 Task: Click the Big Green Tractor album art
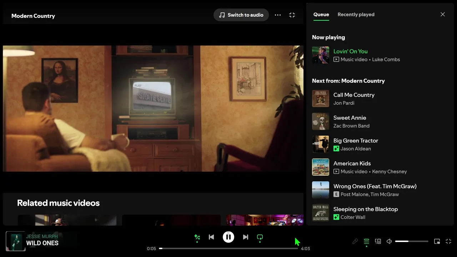[x=321, y=144]
